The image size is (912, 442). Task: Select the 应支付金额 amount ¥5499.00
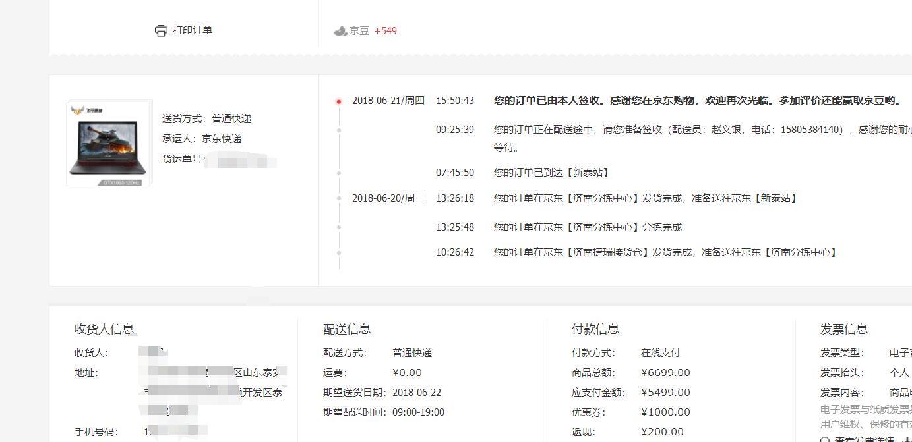point(666,393)
